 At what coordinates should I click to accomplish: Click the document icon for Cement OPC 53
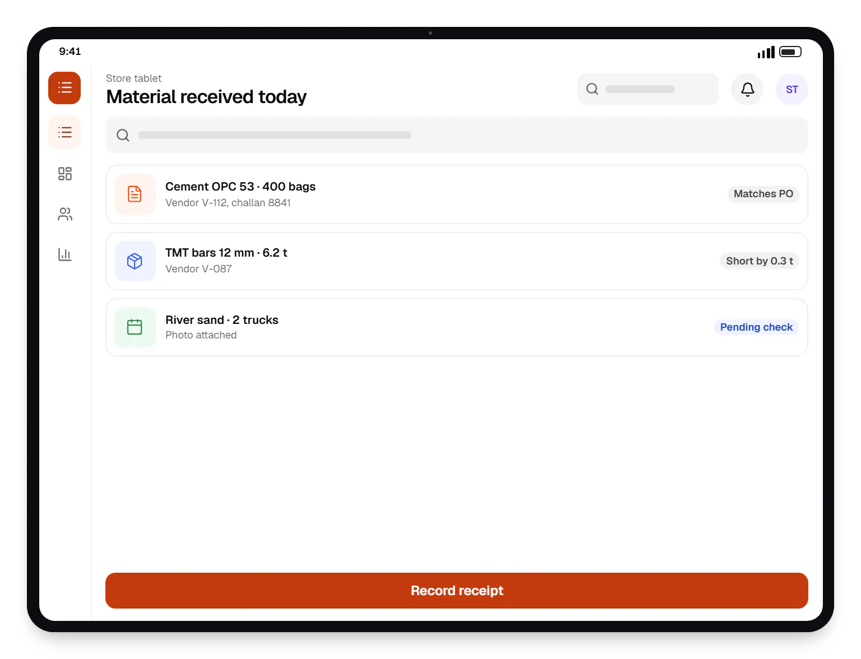tap(135, 194)
